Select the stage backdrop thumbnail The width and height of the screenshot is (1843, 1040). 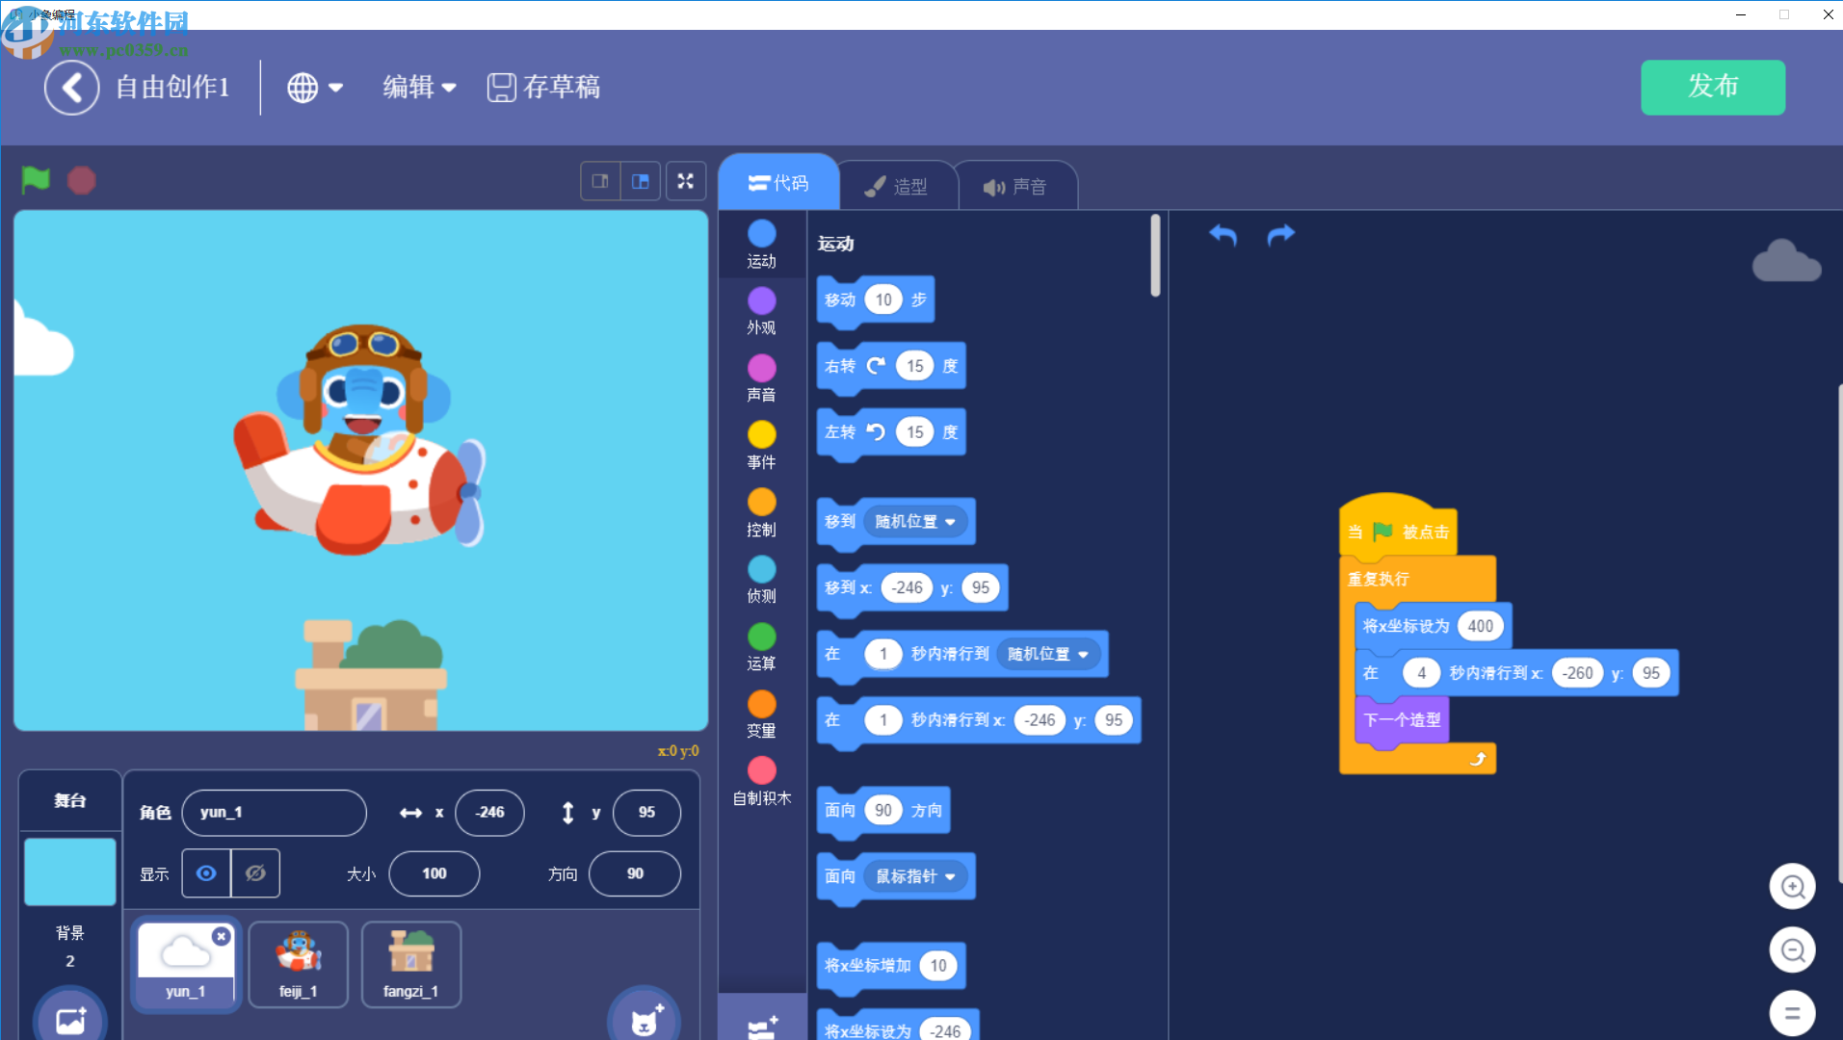coord(70,871)
